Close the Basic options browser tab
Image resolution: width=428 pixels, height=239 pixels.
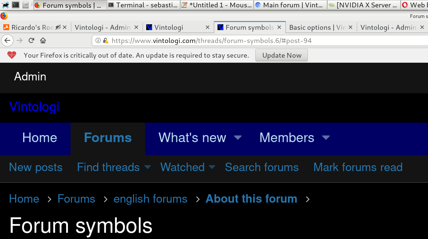click(350, 28)
